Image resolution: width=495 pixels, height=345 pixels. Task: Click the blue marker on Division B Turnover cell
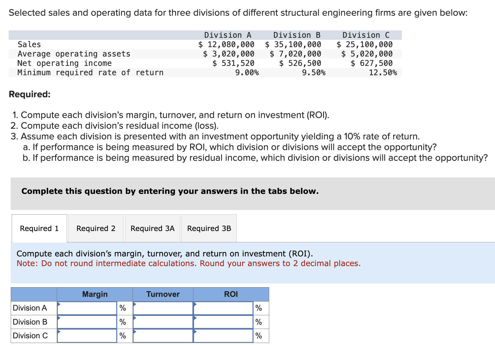tap(135, 318)
